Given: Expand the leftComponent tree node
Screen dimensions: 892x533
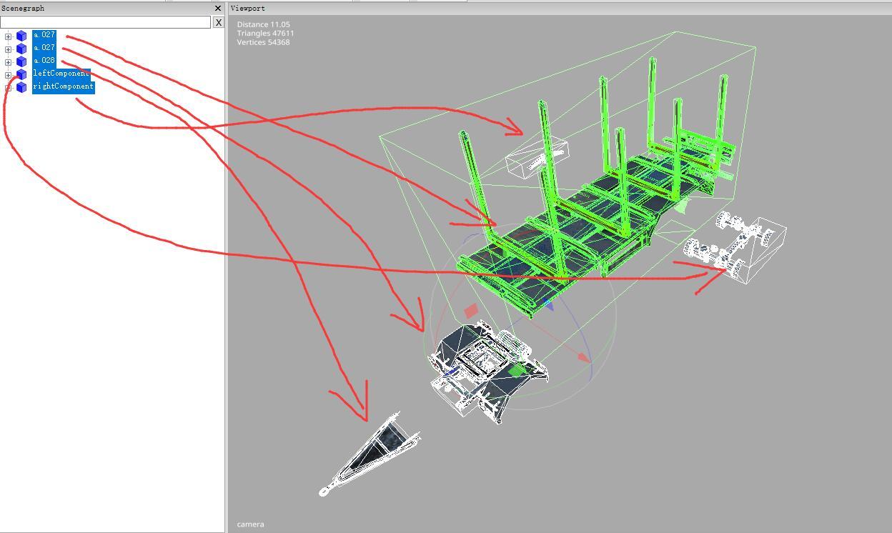Looking at the screenshot, I should pos(8,75).
